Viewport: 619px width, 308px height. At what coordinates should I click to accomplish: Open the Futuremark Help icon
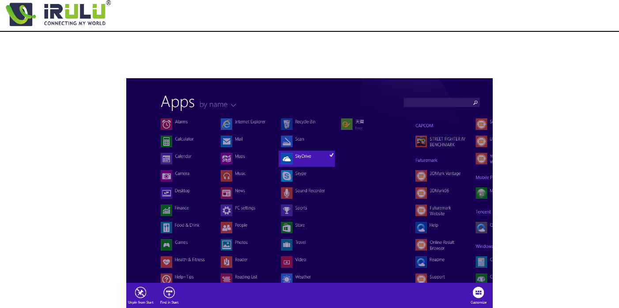click(421, 228)
